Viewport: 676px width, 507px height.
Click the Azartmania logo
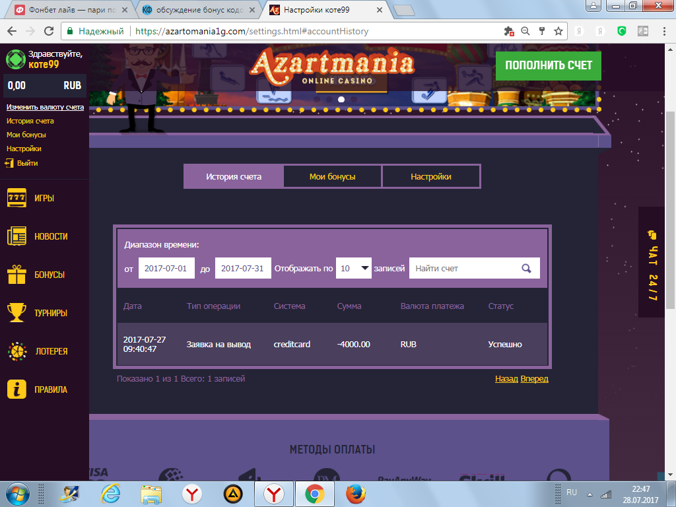coord(332,68)
